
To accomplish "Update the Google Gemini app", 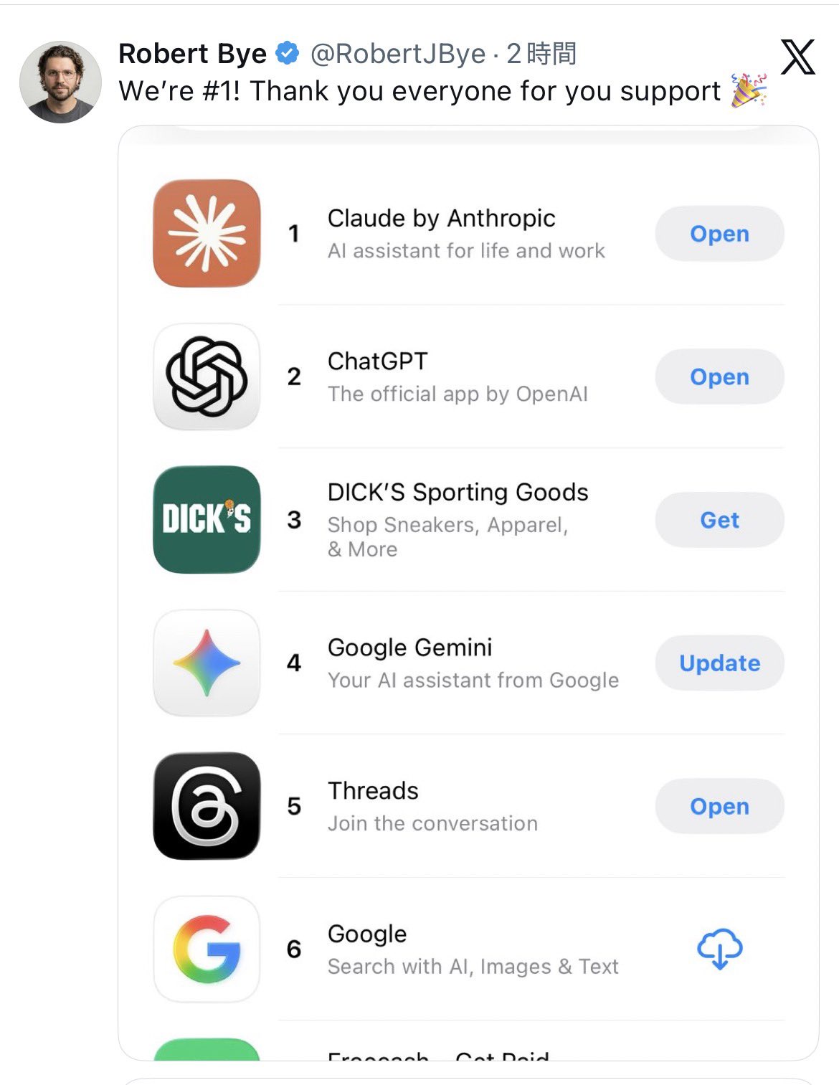I will pos(719,663).
